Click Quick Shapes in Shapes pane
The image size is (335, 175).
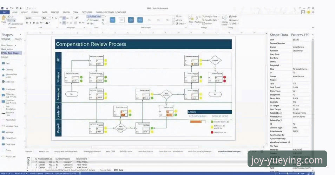tap(7, 49)
